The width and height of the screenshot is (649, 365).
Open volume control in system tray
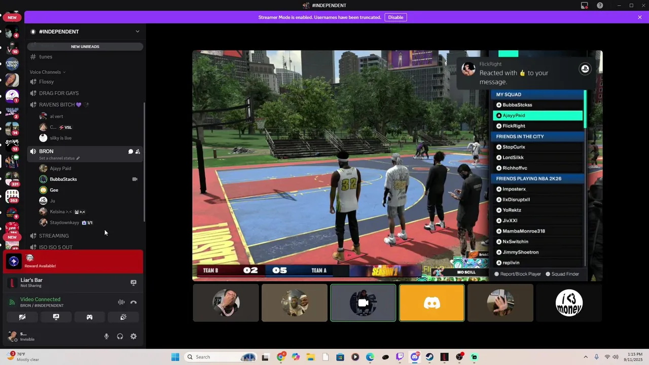[616, 357]
